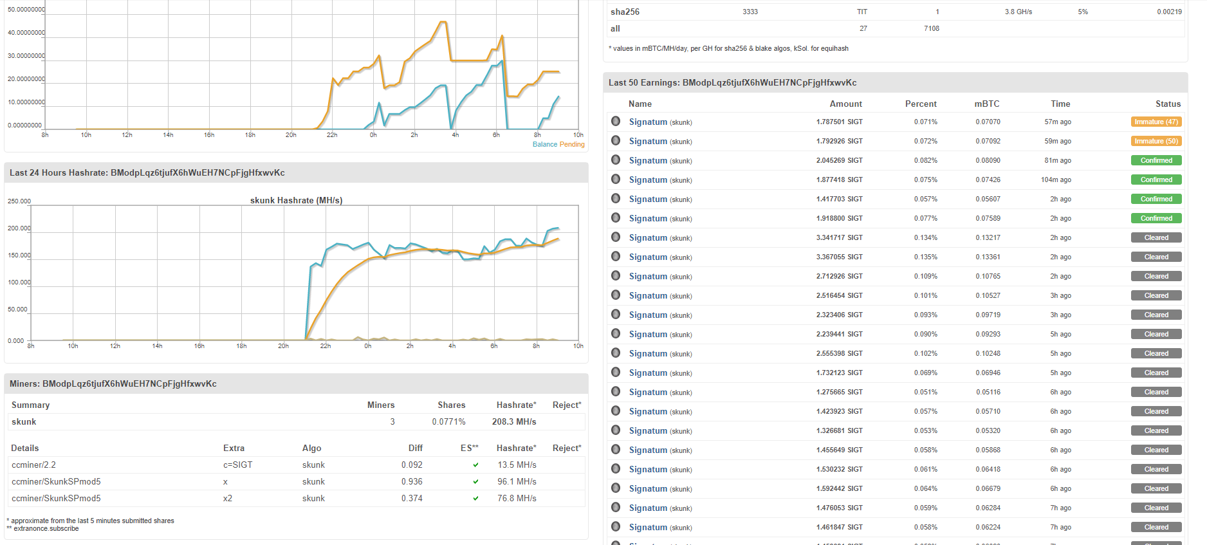Click the Amount column header in the earnings table

tap(845, 104)
